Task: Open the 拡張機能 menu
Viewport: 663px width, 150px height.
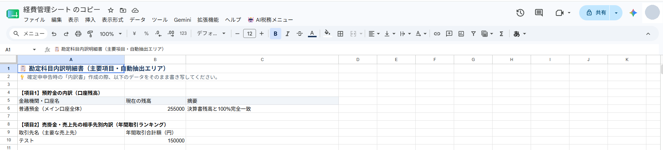Action: [208, 20]
